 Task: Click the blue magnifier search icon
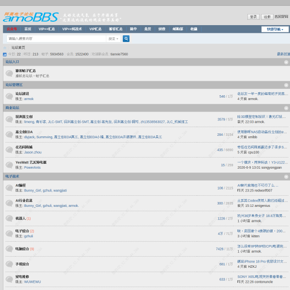click(x=126, y=39)
